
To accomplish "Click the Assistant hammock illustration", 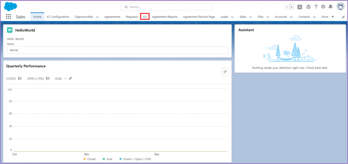I will point(290,48).
